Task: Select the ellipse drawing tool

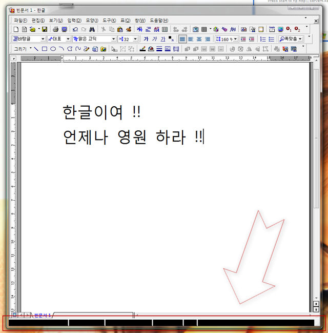Action: click(53, 49)
